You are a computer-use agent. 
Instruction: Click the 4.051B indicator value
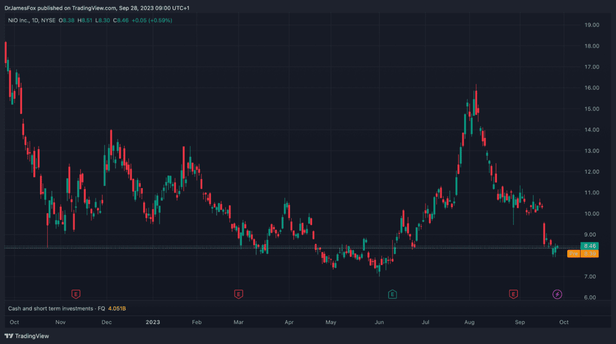117,309
